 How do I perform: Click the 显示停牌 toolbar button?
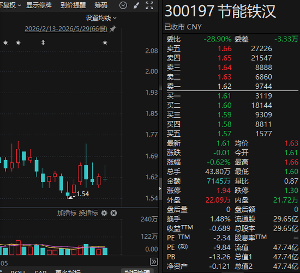click(39, 5)
